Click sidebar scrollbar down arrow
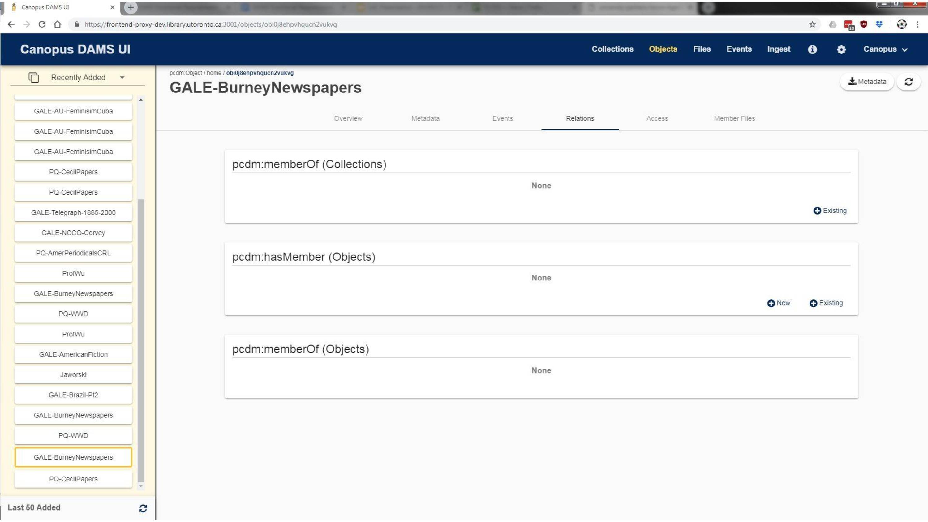This screenshot has width=928, height=522. 141,486
